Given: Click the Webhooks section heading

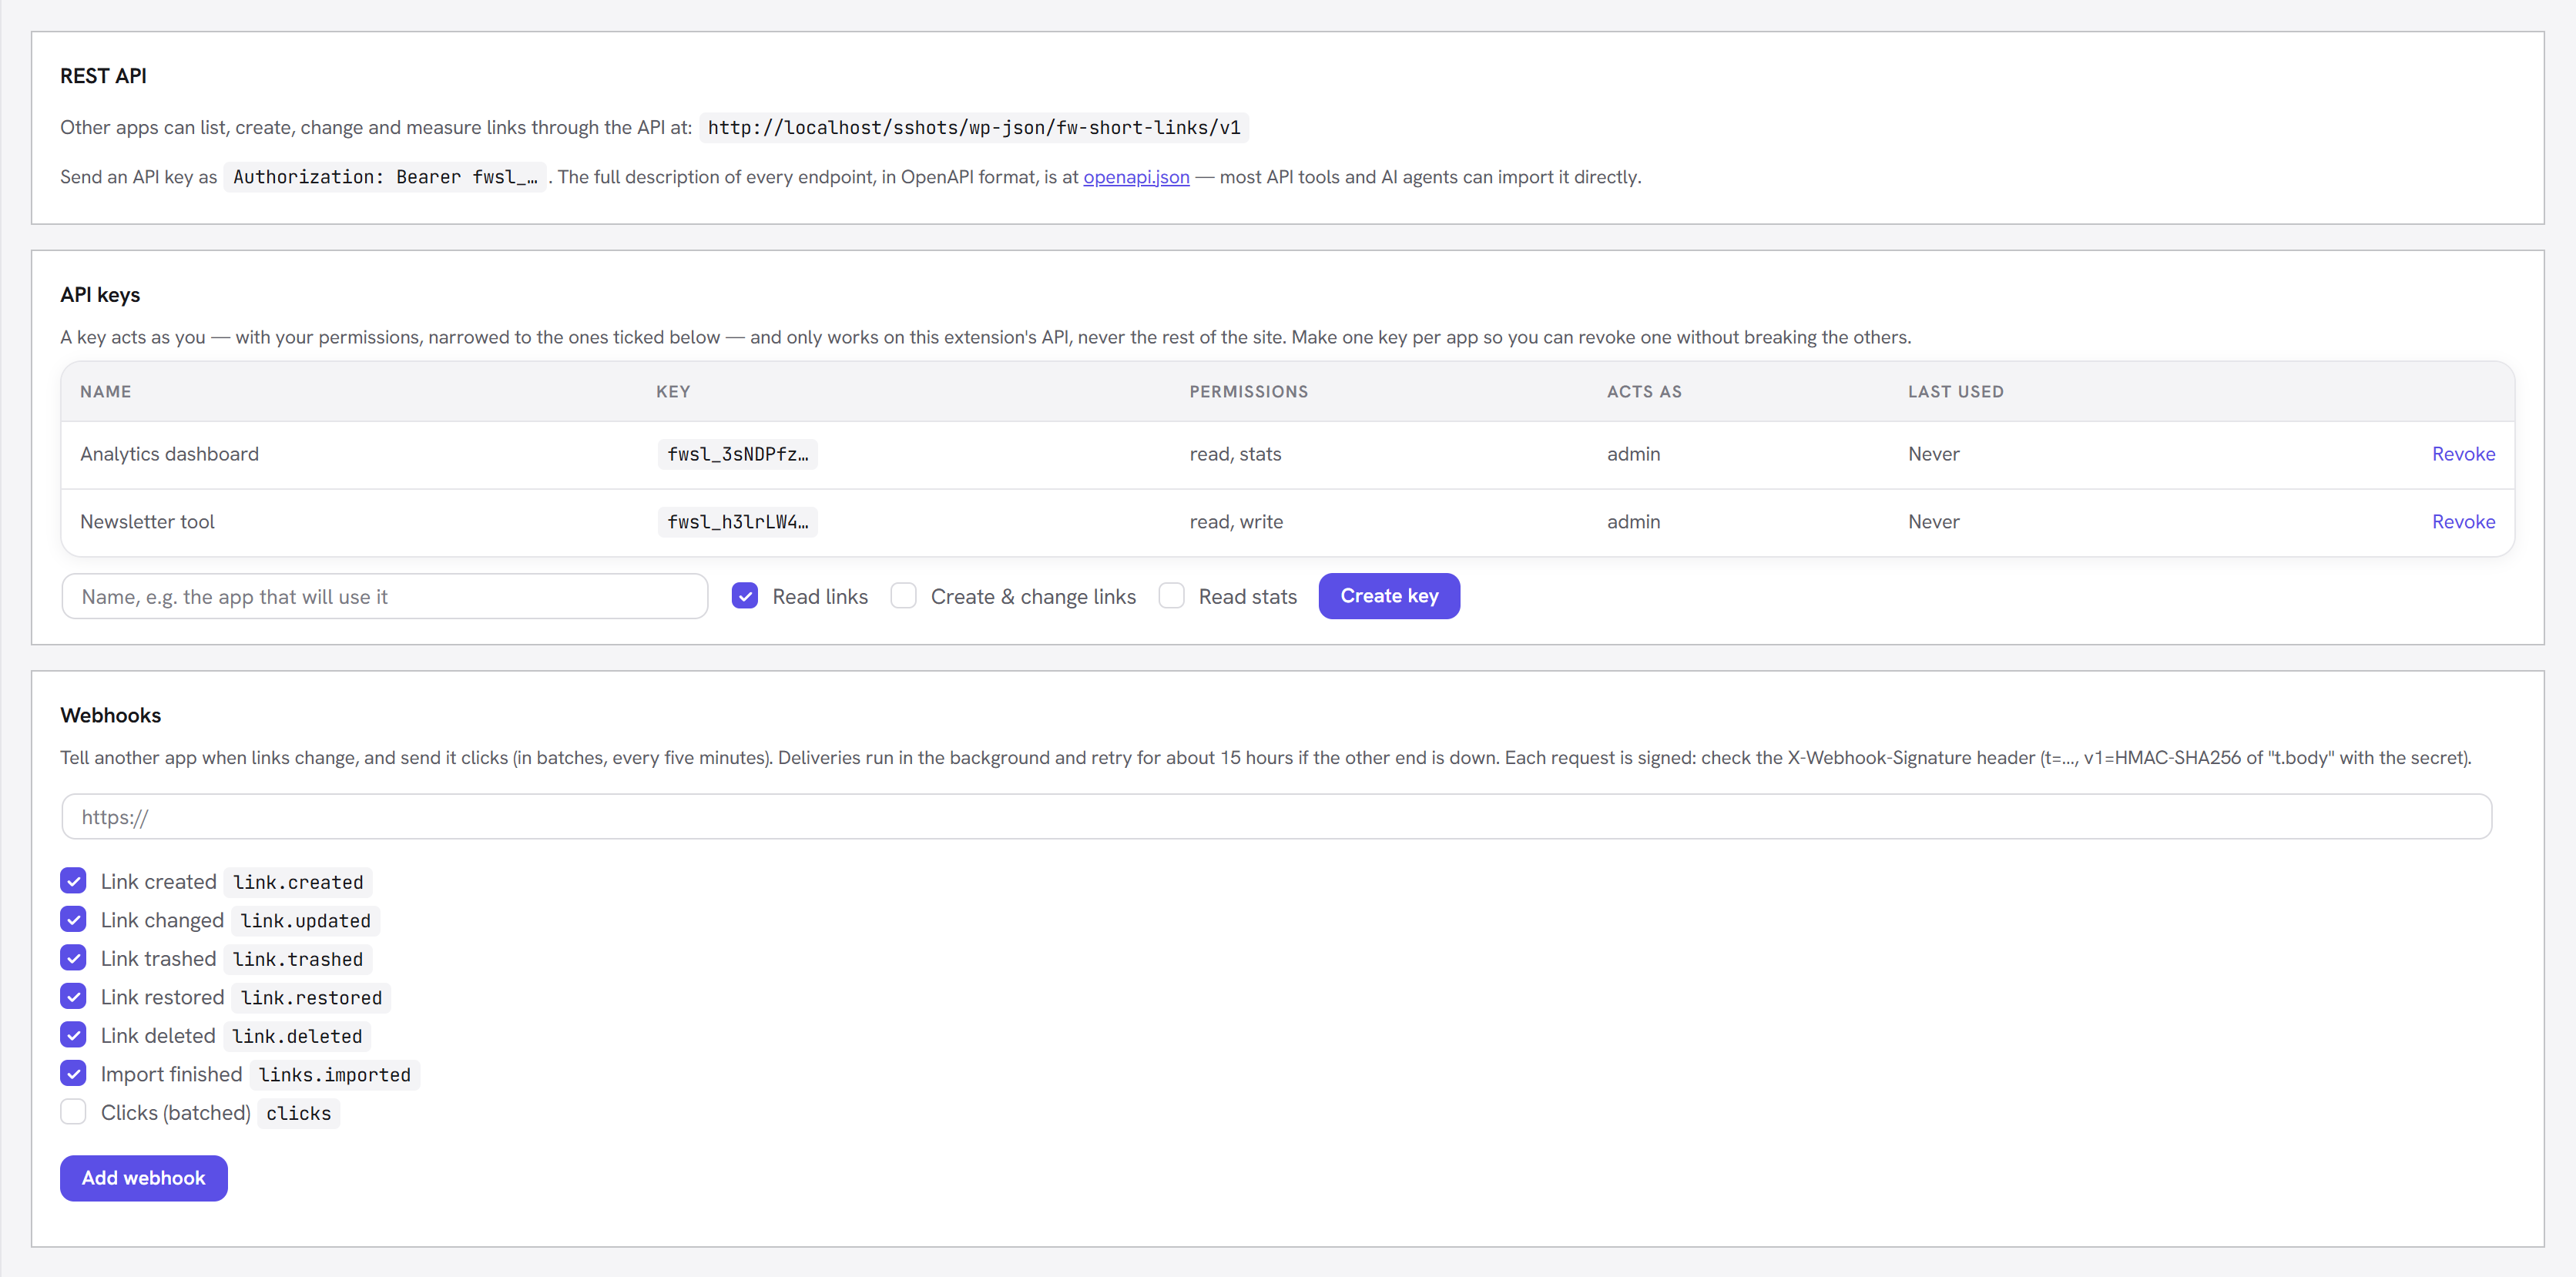Looking at the screenshot, I should [x=110, y=715].
